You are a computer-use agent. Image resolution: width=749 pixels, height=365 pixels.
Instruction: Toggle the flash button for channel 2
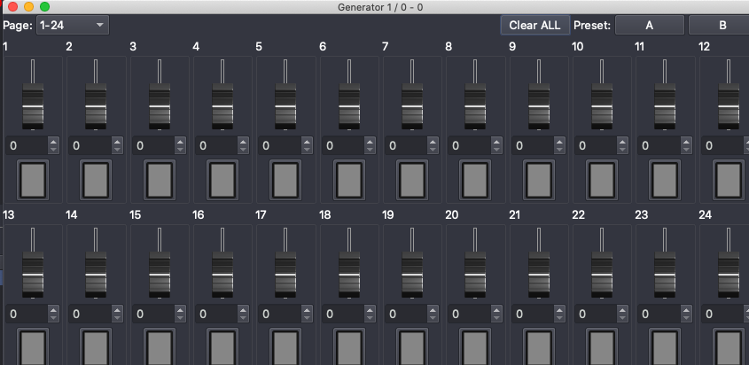[x=96, y=180]
